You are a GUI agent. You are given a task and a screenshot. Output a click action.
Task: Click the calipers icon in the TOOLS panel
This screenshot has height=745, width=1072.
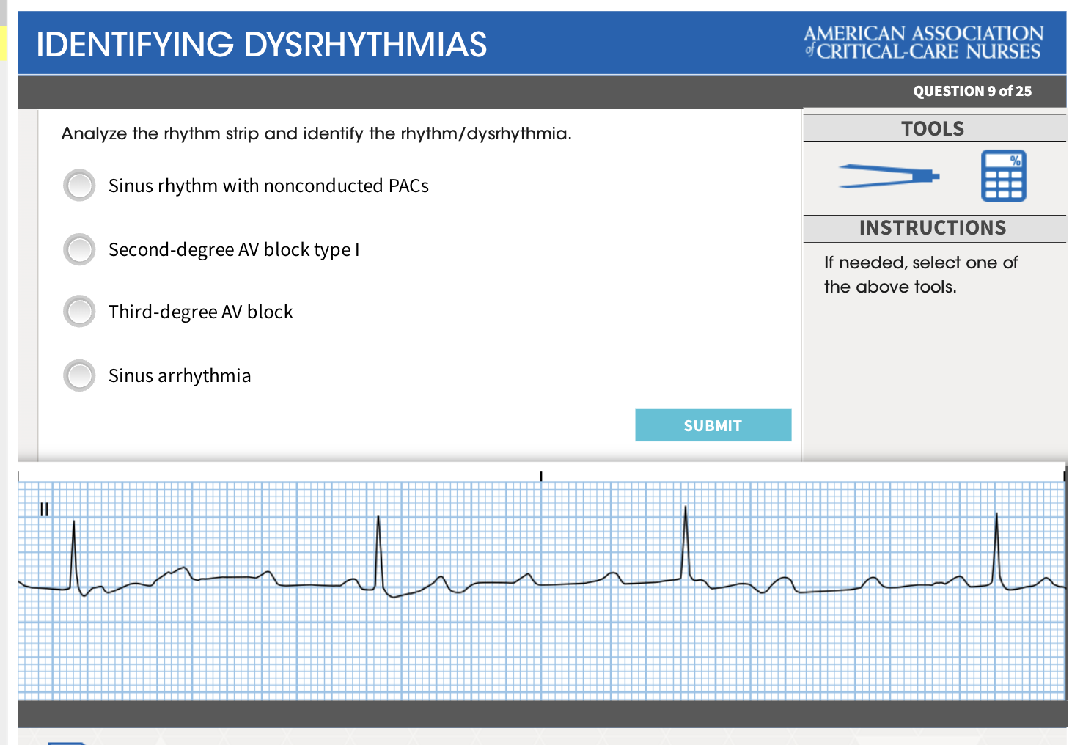889,176
